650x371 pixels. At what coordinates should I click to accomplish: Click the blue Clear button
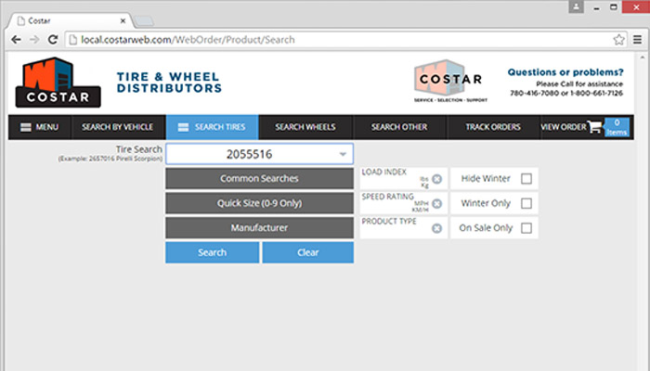click(308, 252)
